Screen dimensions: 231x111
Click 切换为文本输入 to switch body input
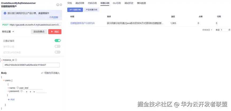click(52, 73)
